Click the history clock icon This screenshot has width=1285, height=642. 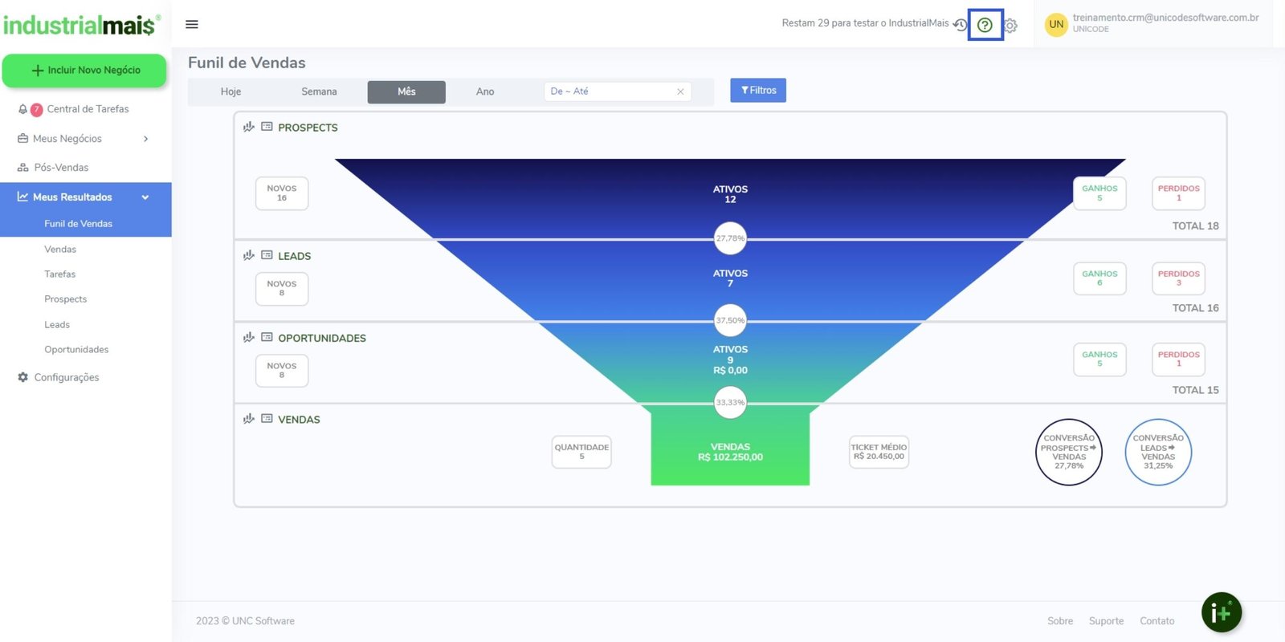pyautogui.click(x=960, y=24)
